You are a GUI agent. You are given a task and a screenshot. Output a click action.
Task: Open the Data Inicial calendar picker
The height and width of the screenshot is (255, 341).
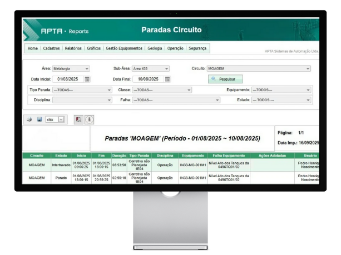[x=87, y=79]
